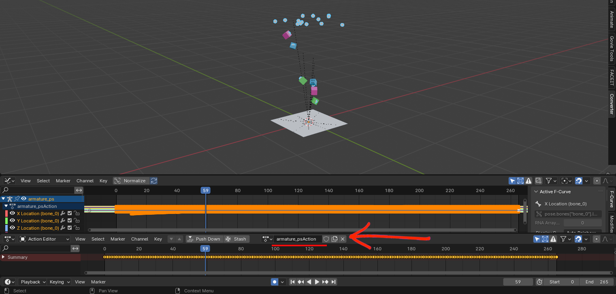
Task: Click the wrench modifier icon for X Location
Action: (63, 214)
